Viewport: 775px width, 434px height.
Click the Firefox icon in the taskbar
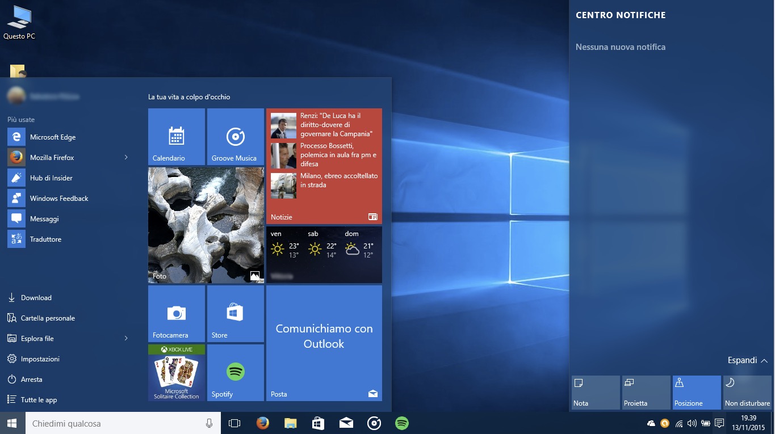point(262,423)
